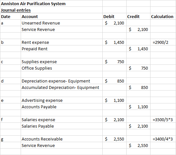176x155 pixels.
Task: Select the 'Advertising expense' account cell
Action: click(x=62, y=100)
